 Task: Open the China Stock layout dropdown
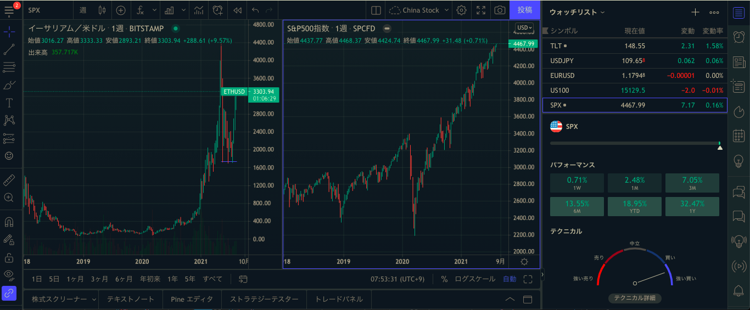(419, 10)
